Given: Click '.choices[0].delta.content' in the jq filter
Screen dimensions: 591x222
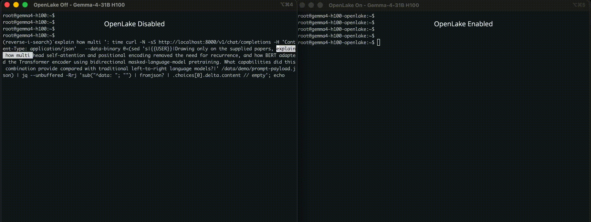Looking at the screenshot, I should (207, 75).
